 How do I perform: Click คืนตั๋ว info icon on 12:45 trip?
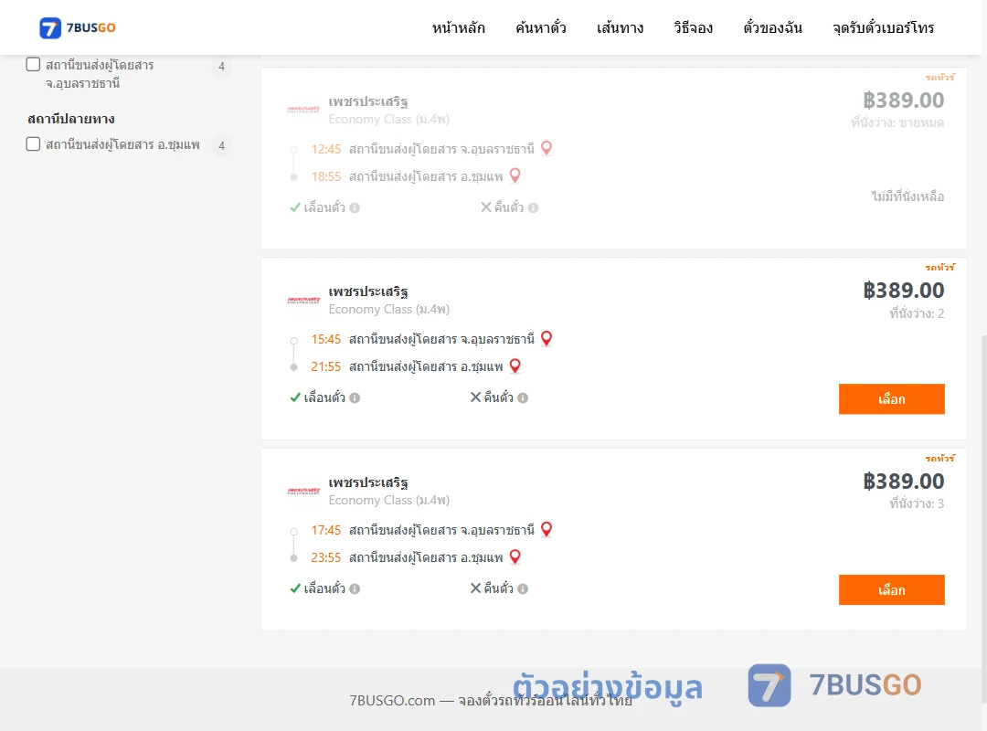coord(533,207)
